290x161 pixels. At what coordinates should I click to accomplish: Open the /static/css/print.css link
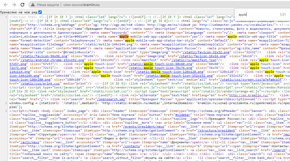(40, 84)
